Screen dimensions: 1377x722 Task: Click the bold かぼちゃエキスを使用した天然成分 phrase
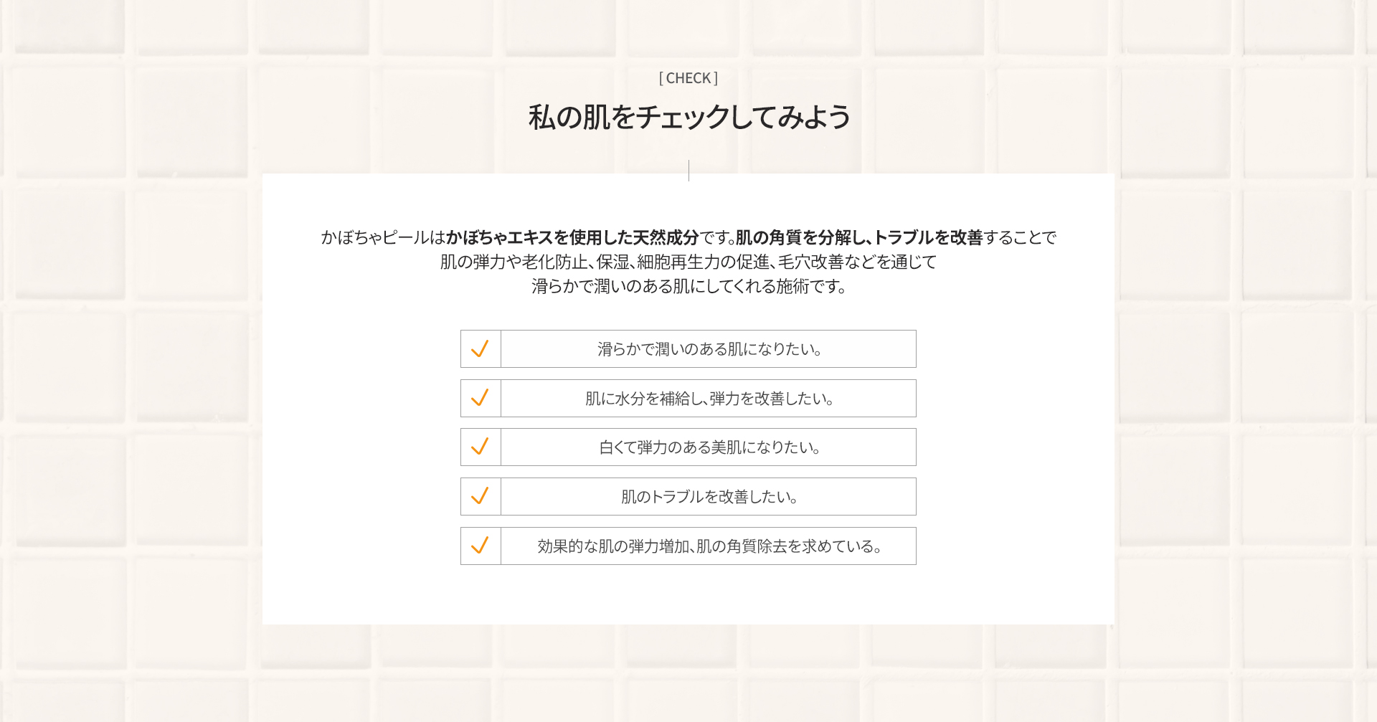572,237
